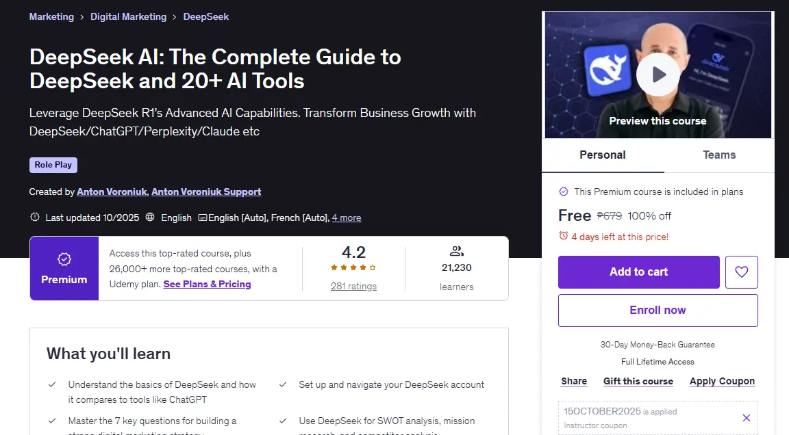Click Apply Coupon
This screenshot has width=789, height=435.
pyautogui.click(x=722, y=381)
